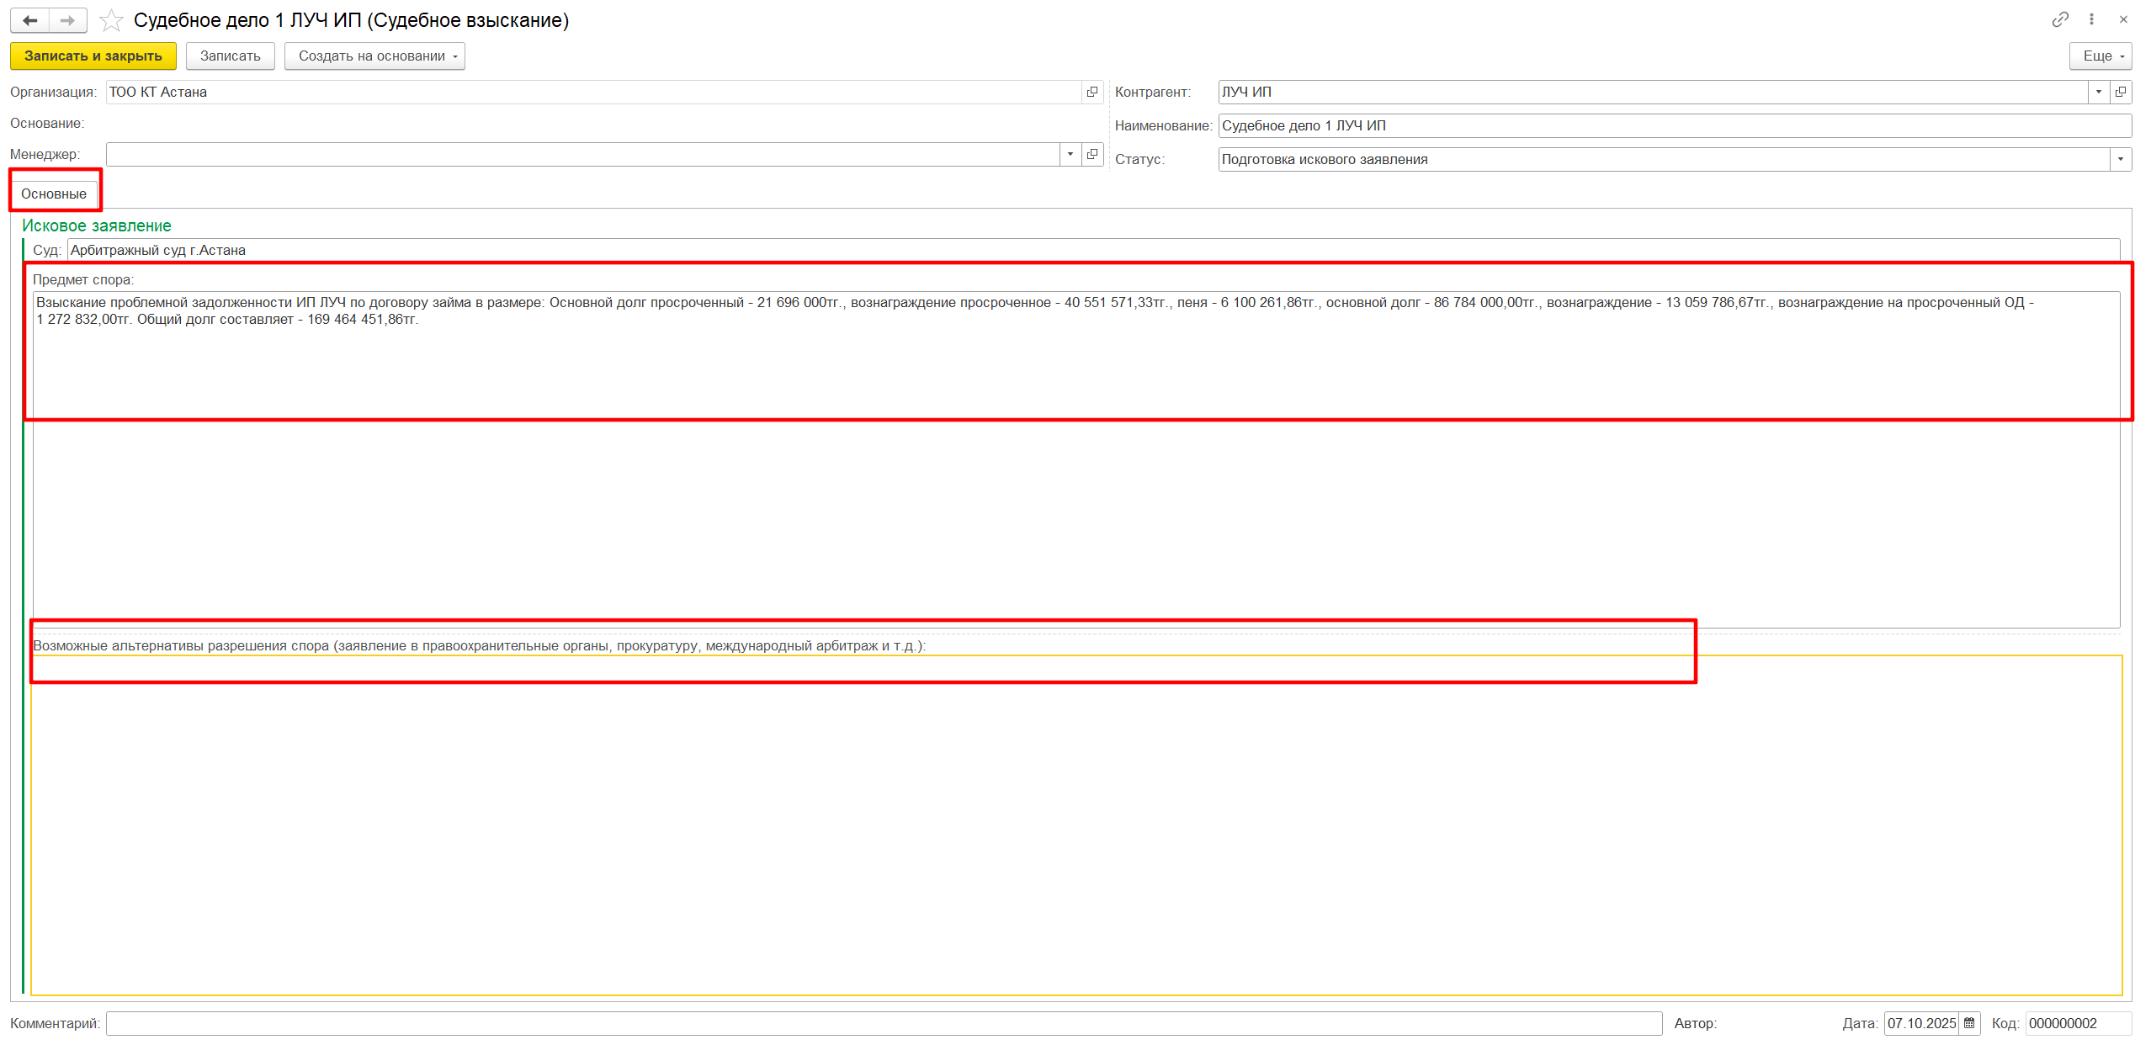Open the Менеджер record with its open icon

click(x=1092, y=154)
